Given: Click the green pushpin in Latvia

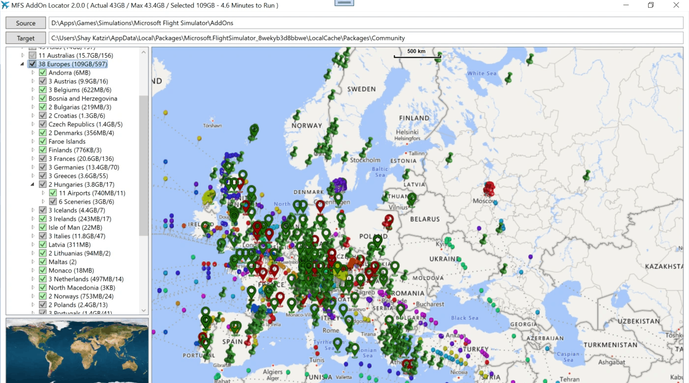Looking at the screenshot, I should [x=405, y=174].
